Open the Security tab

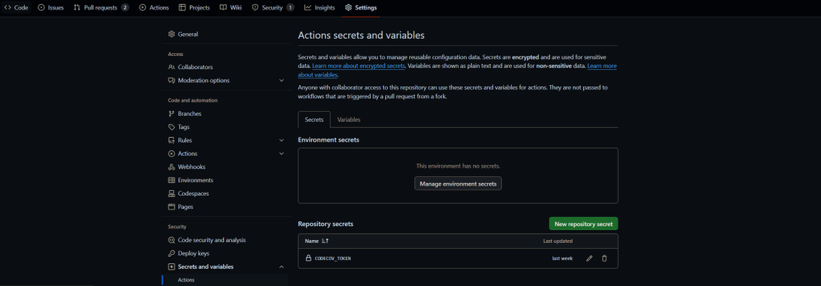pos(273,8)
